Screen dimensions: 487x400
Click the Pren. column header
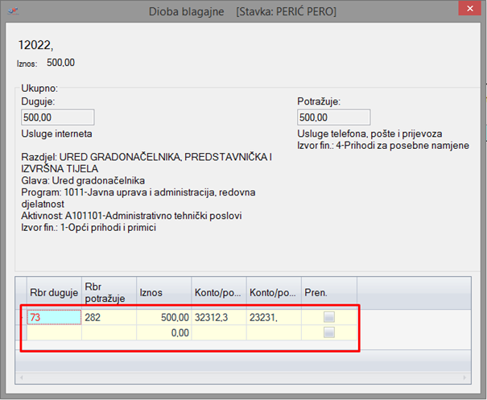(328, 293)
